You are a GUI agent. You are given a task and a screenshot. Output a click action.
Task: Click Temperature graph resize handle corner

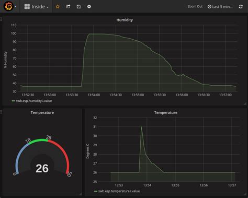(x=245, y=194)
